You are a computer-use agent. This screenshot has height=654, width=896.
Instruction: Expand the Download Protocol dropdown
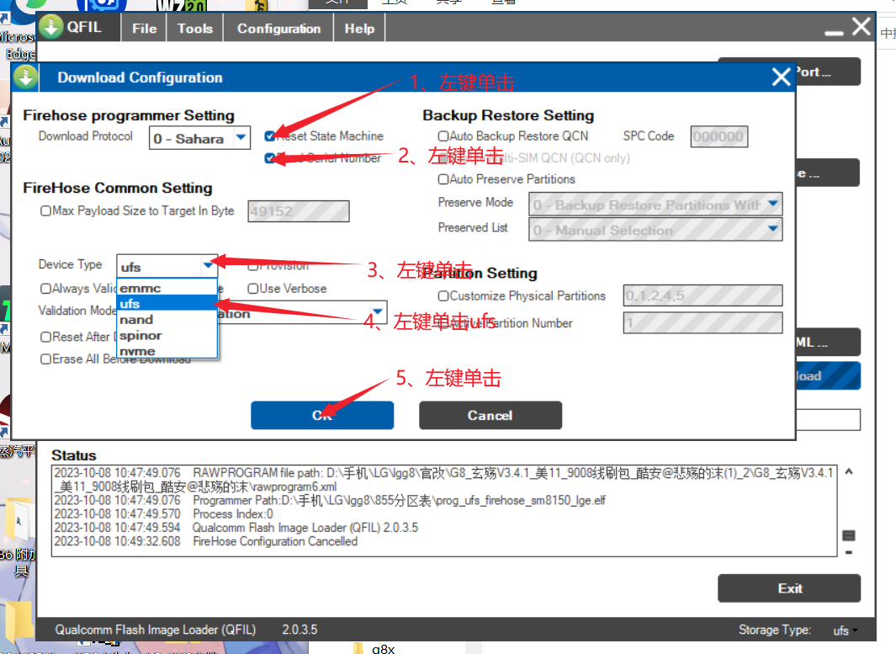(241, 137)
